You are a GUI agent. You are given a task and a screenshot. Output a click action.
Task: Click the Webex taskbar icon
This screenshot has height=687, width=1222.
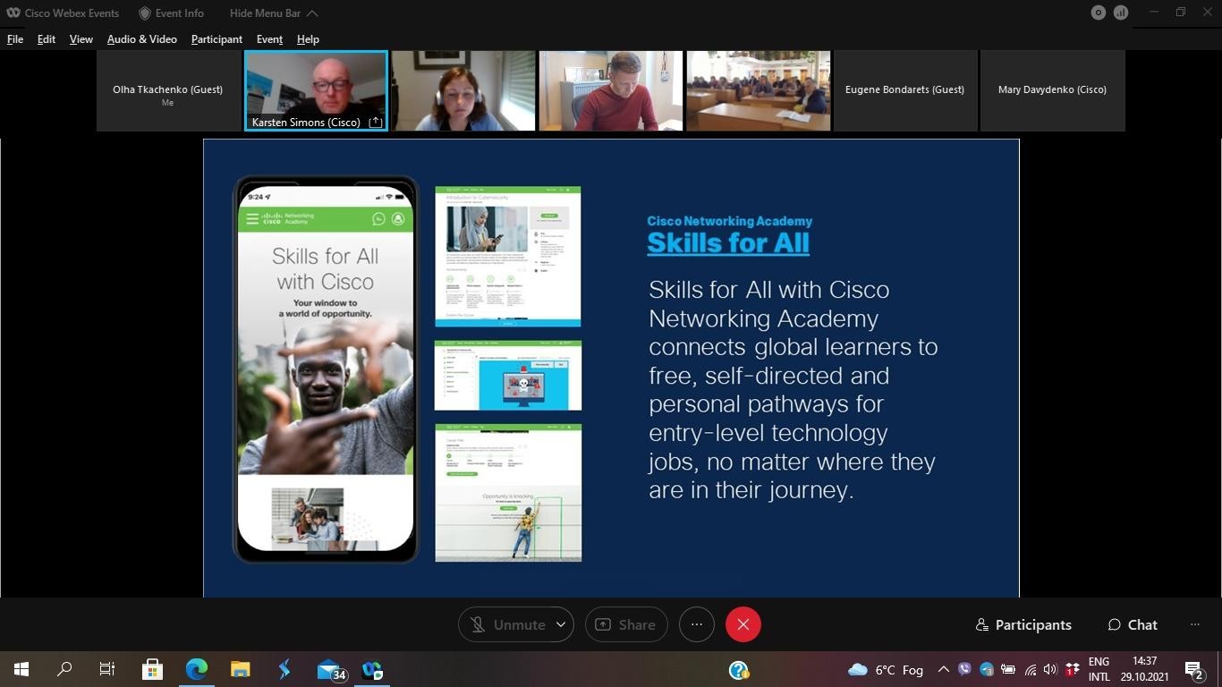(373, 669)
